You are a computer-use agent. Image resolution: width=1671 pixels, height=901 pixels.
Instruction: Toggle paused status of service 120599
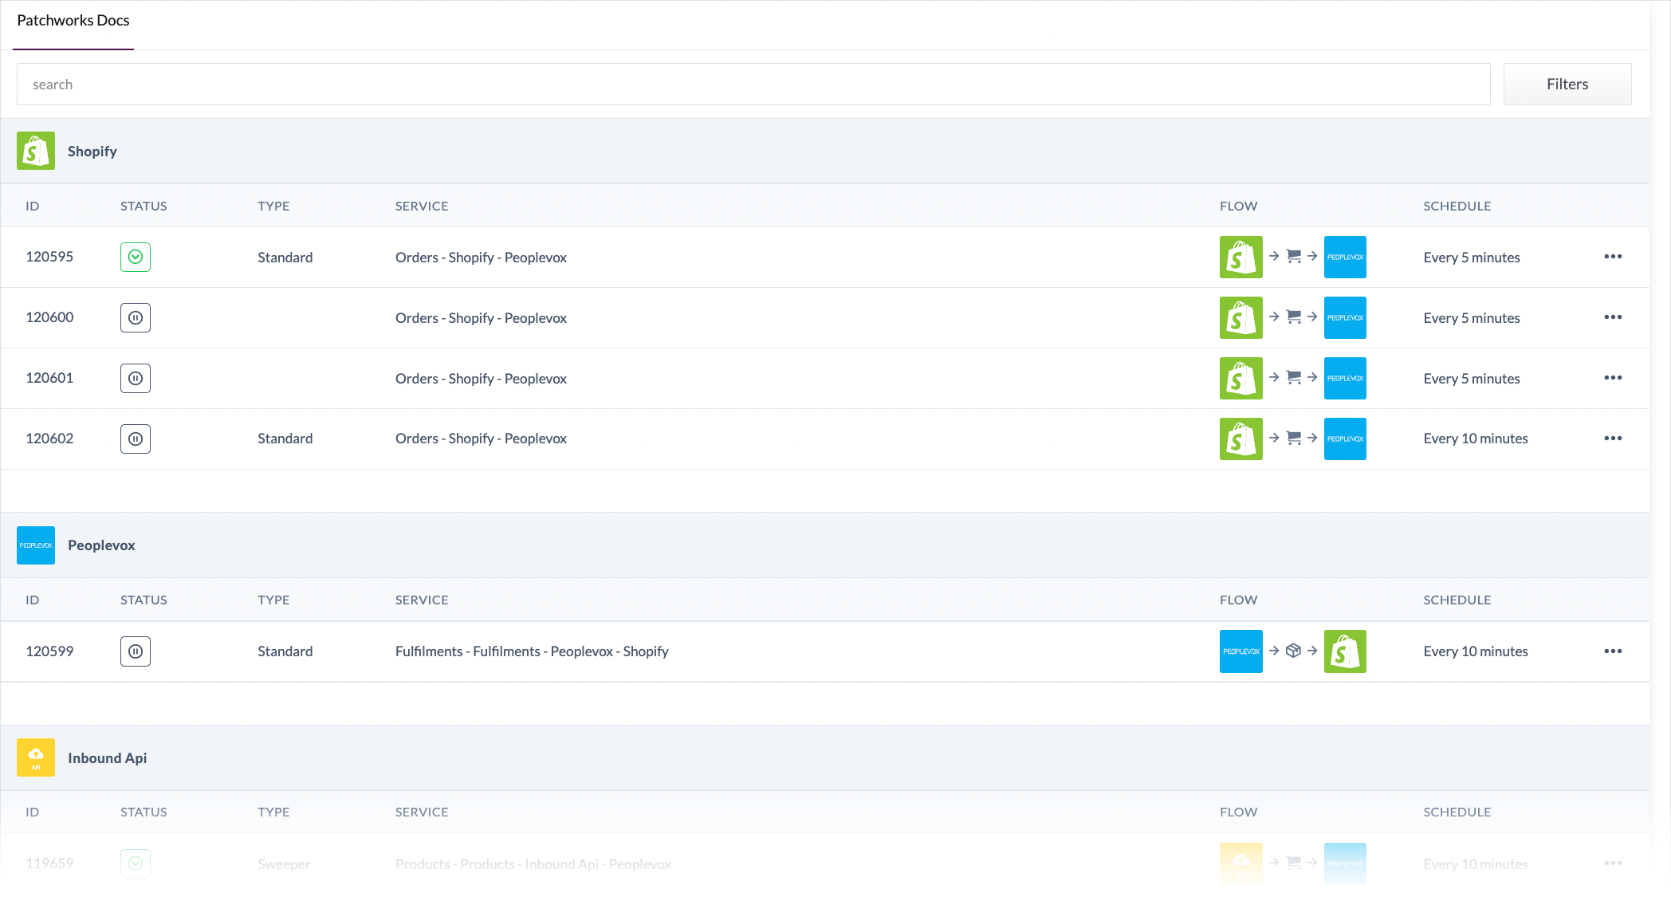(x=136, y=651)
